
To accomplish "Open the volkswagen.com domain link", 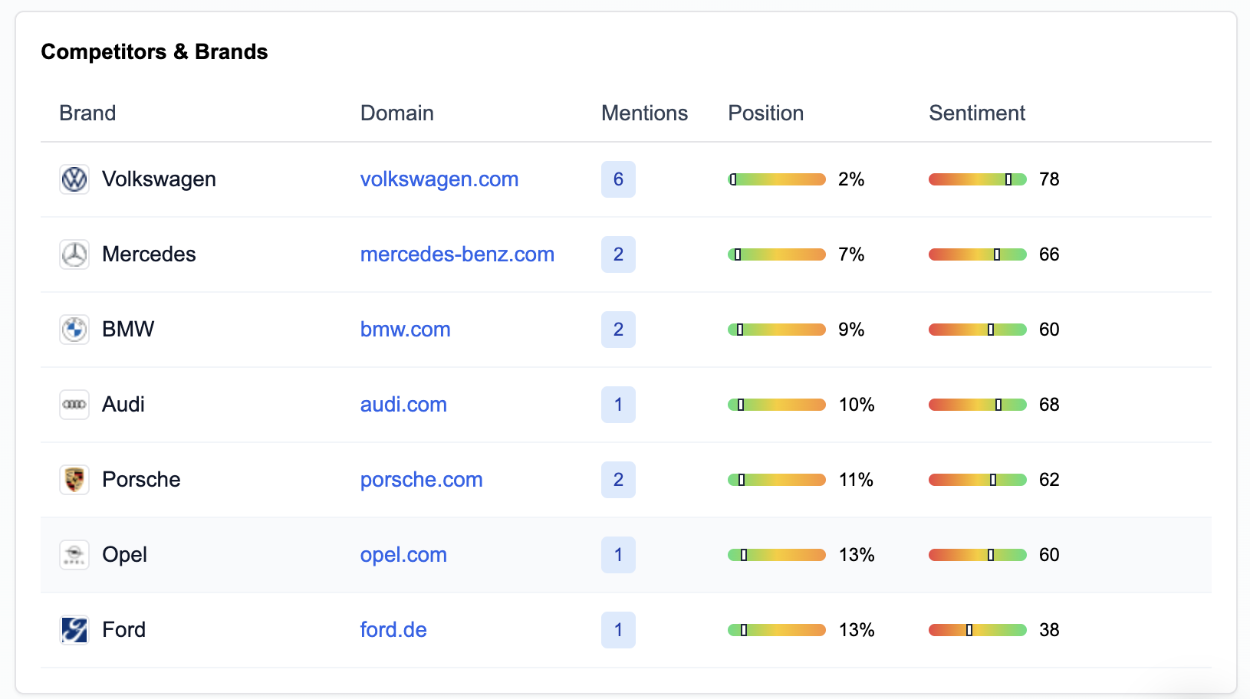I will 439,179.
